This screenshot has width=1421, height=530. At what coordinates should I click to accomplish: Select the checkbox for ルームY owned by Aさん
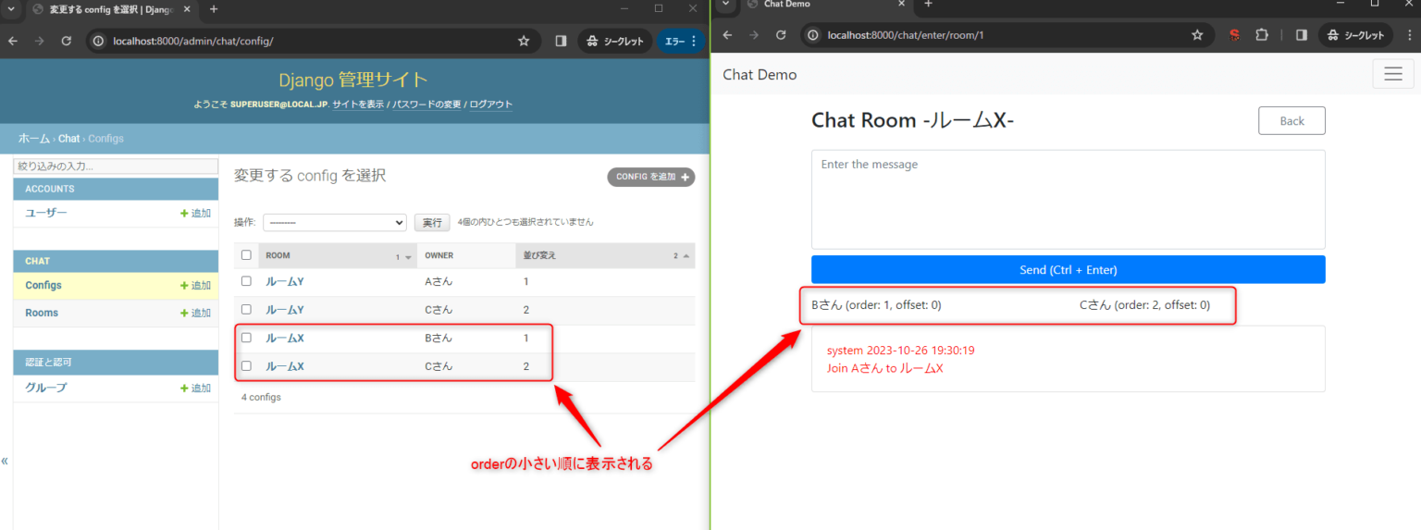point(246,281)
